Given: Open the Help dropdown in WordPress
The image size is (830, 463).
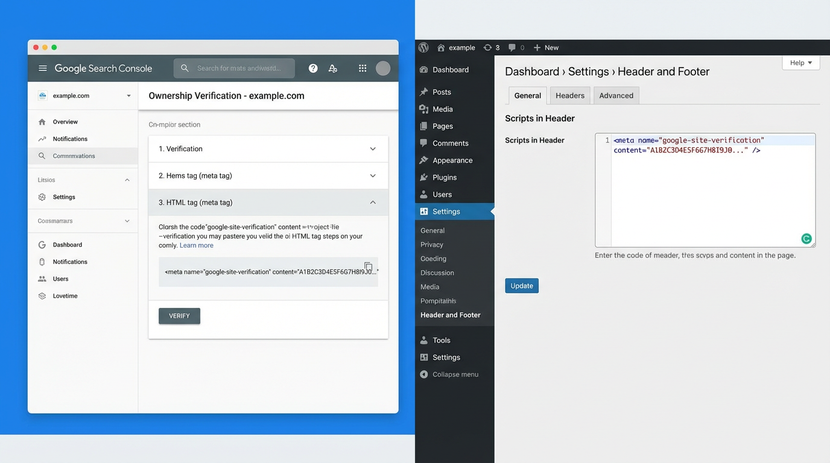Looking at the screenshot, I should coord(800,63).
